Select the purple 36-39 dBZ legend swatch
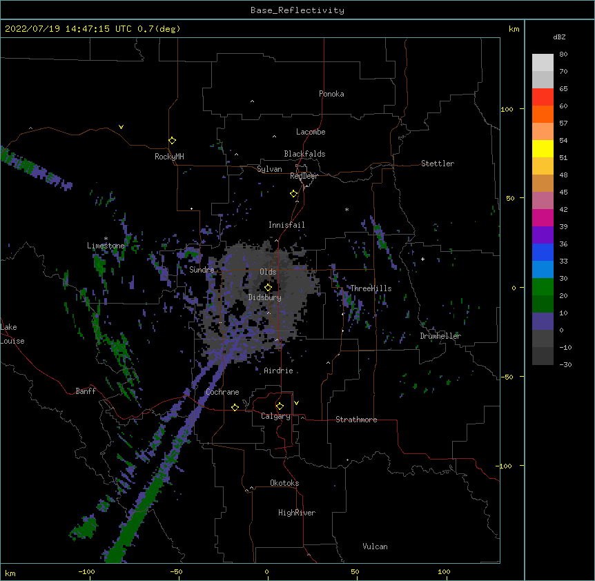The width and height of the screenshot is (595, 581). (x=543, y=235)
